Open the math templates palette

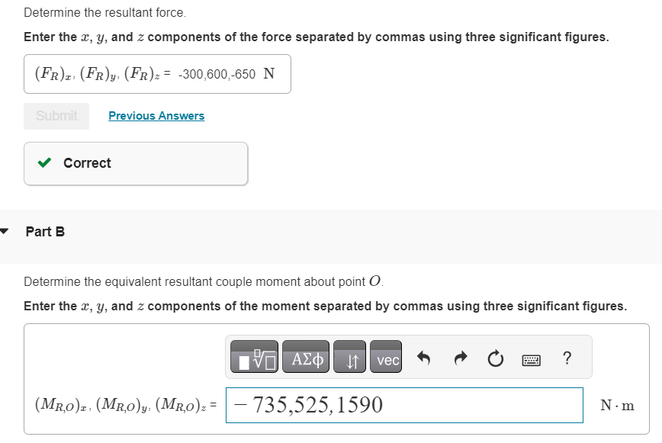coord(256,356)
